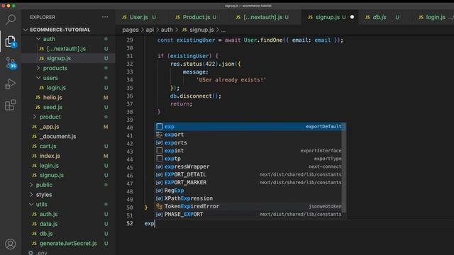Open generateJwtSecret.js file
This screenshot has height=255, width=454.
pyautogui.click(x=68, y=244)
